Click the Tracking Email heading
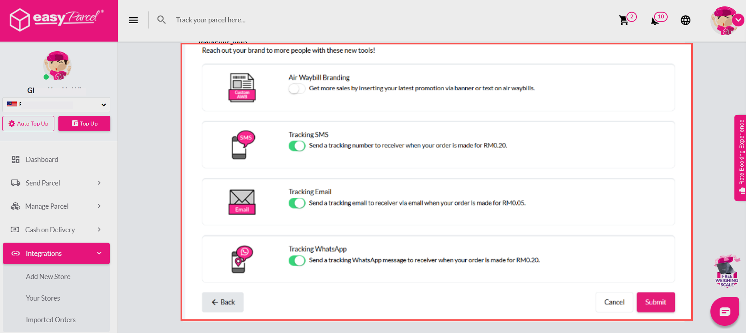 point(310,192)
